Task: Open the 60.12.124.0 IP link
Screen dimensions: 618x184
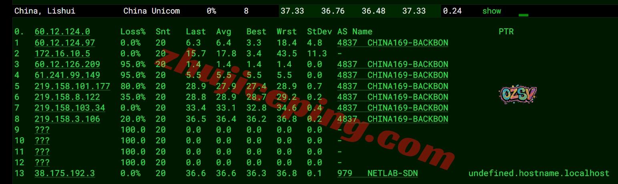Action: click(x=62, y=32)
